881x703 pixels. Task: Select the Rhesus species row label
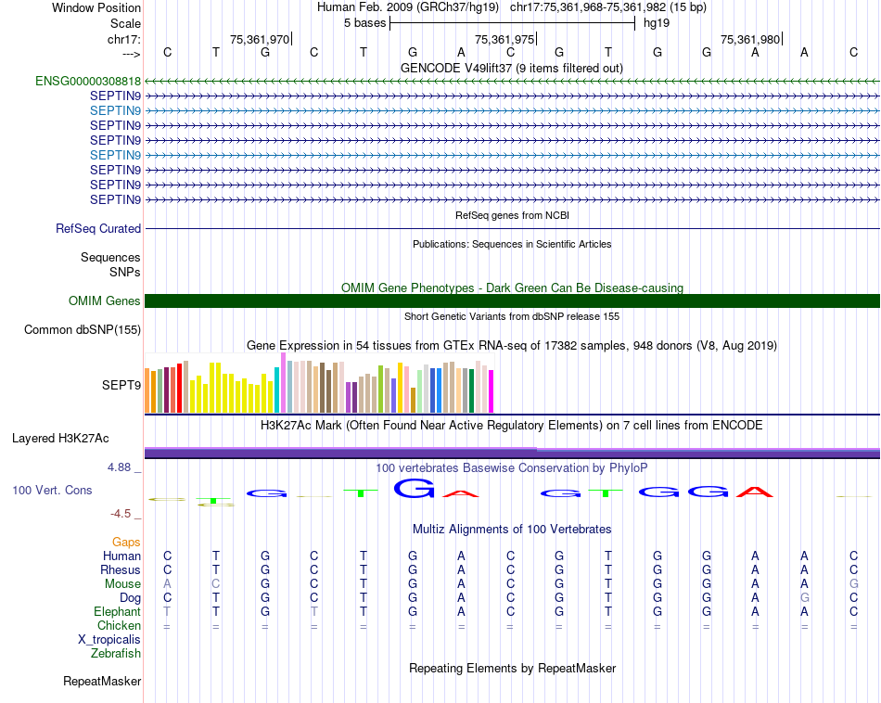121,569
